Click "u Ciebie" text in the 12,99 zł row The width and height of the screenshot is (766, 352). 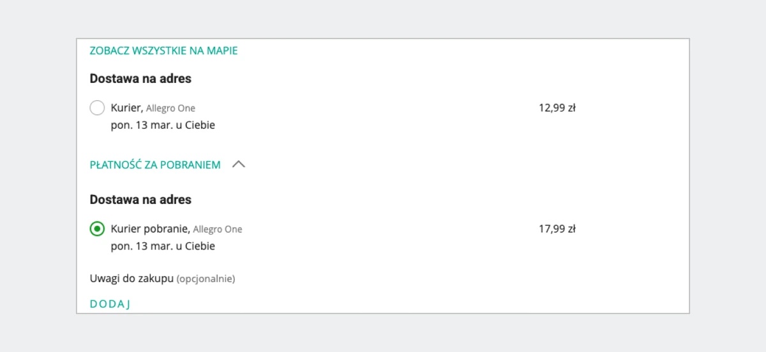194,125
